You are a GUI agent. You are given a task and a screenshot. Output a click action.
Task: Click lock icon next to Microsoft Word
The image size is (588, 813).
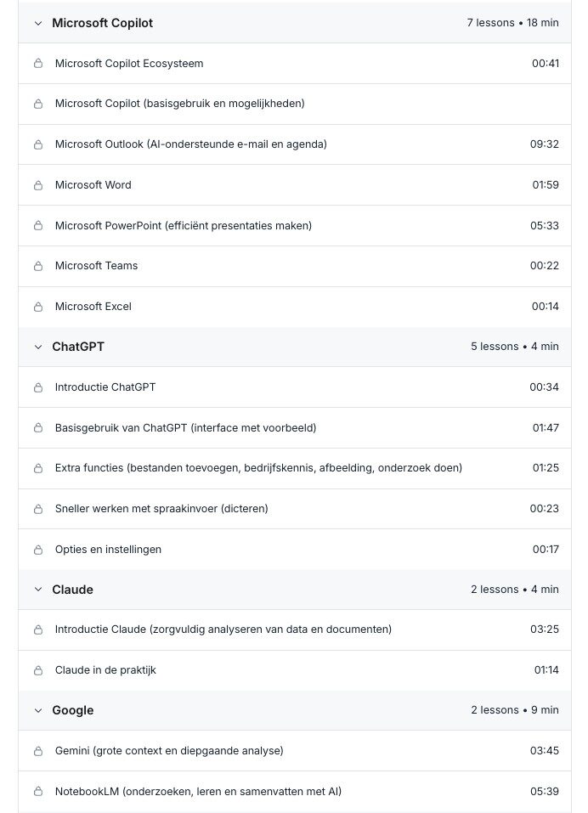[x=38, y=185]
